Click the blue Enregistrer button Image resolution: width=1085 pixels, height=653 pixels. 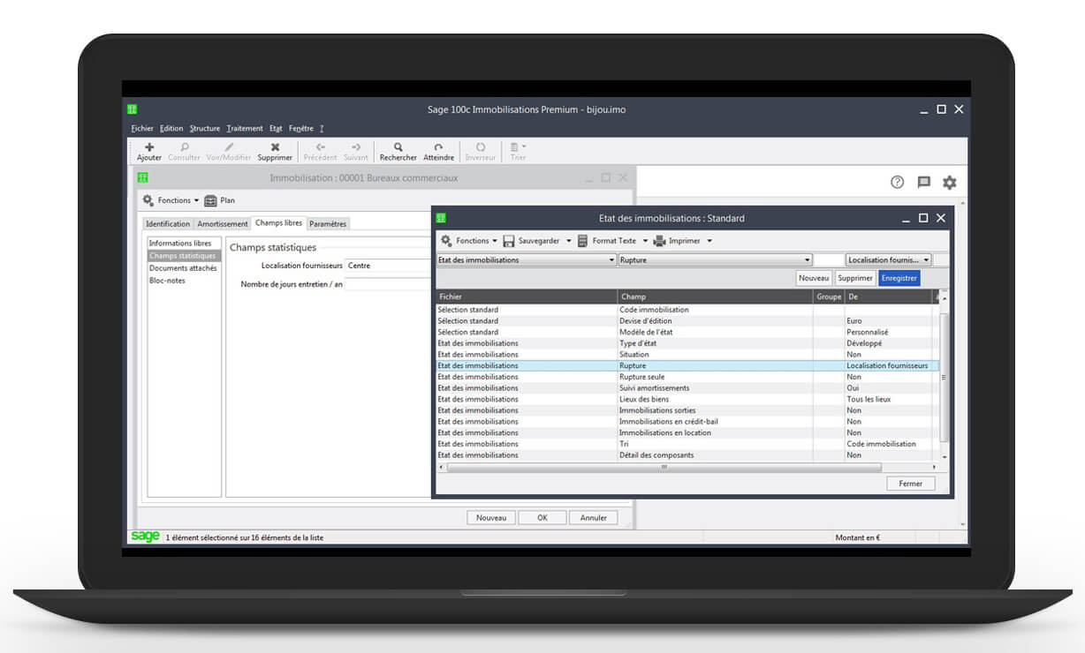point(899,278)
